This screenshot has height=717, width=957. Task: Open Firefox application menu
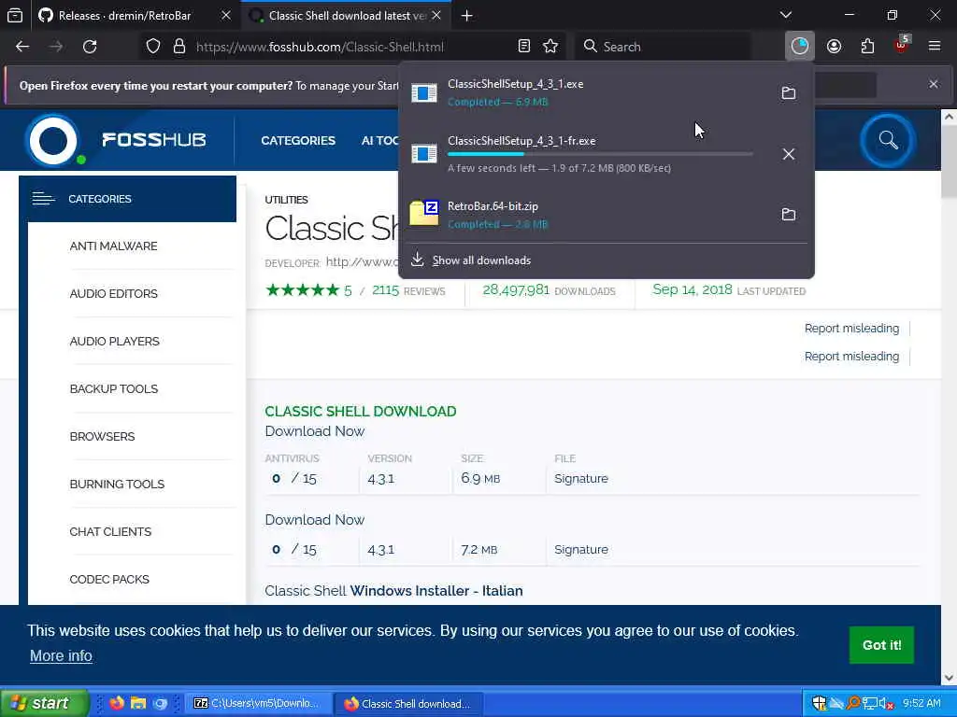935,47
